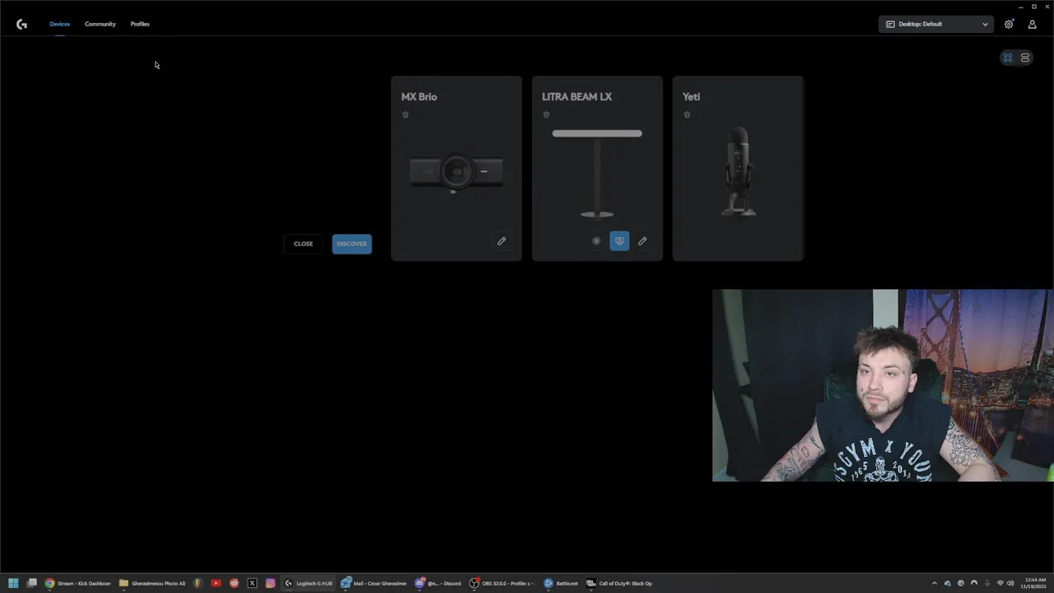This screenshot has height=593, width=1054.
Task: Edit LITRA BEAM LX with pencil icon
Action: point(642,241)
